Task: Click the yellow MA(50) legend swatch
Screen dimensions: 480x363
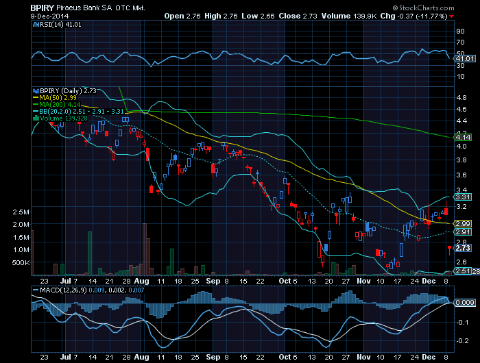Action: pyautogui.click(x=36, y=98)
